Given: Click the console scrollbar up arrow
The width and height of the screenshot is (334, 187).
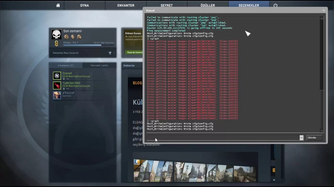Looking at the screenshot, I should (322, 18).
